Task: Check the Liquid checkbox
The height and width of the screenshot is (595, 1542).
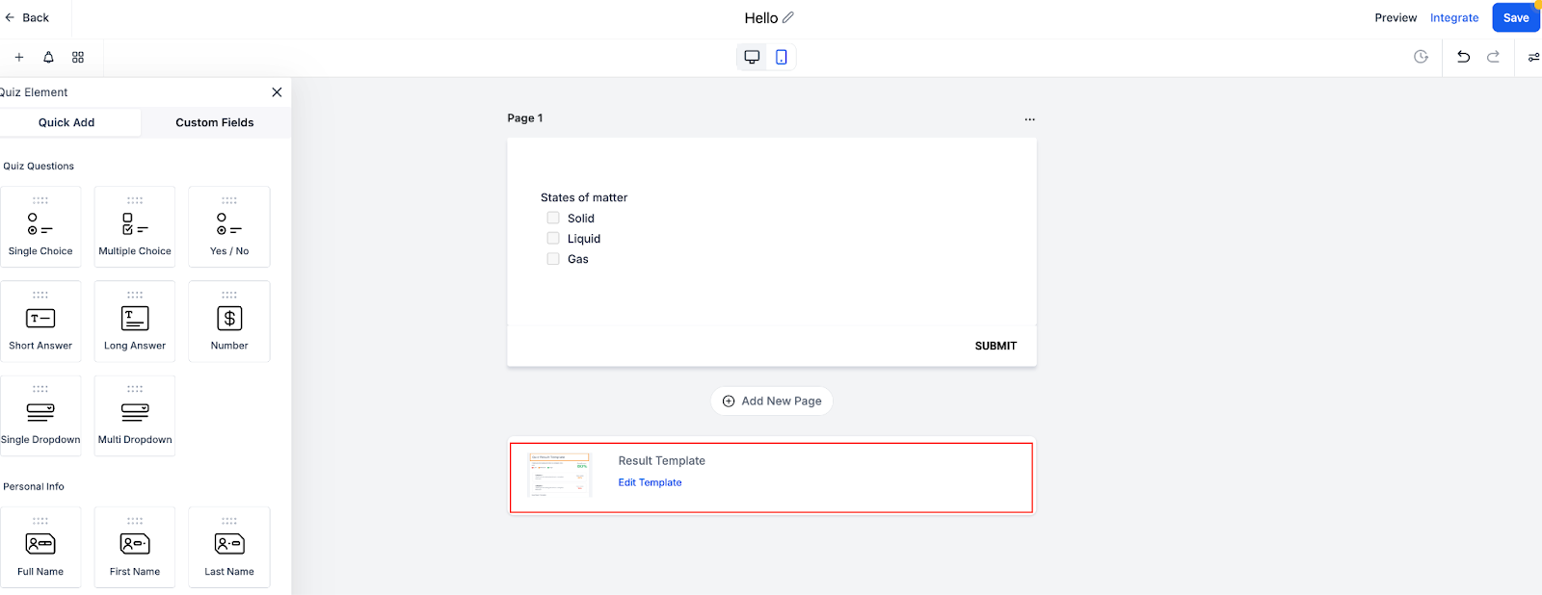Action: (553, 239)
